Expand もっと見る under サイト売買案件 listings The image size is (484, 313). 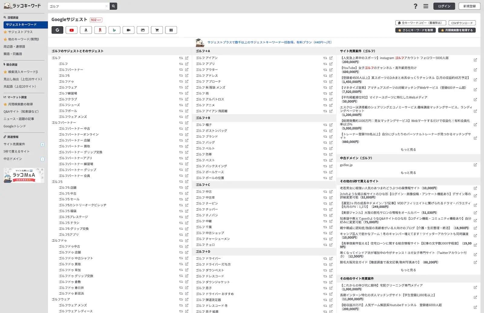408,149
